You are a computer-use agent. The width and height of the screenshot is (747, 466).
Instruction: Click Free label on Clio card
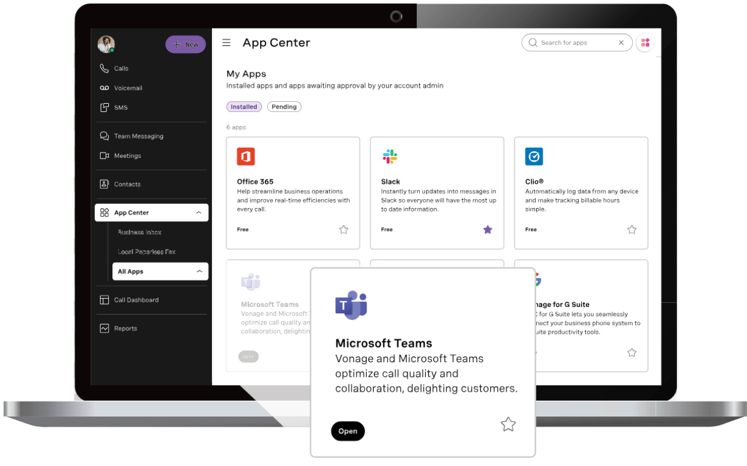coord(531,230)
